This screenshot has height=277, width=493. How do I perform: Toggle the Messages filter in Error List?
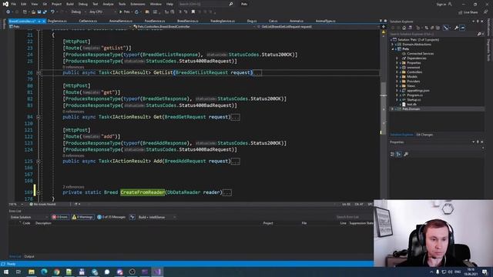(111, 217)
